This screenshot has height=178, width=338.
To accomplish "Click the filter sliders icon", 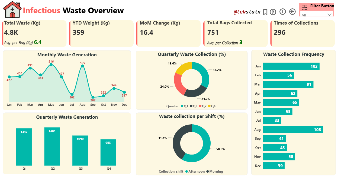I will 305,7.
